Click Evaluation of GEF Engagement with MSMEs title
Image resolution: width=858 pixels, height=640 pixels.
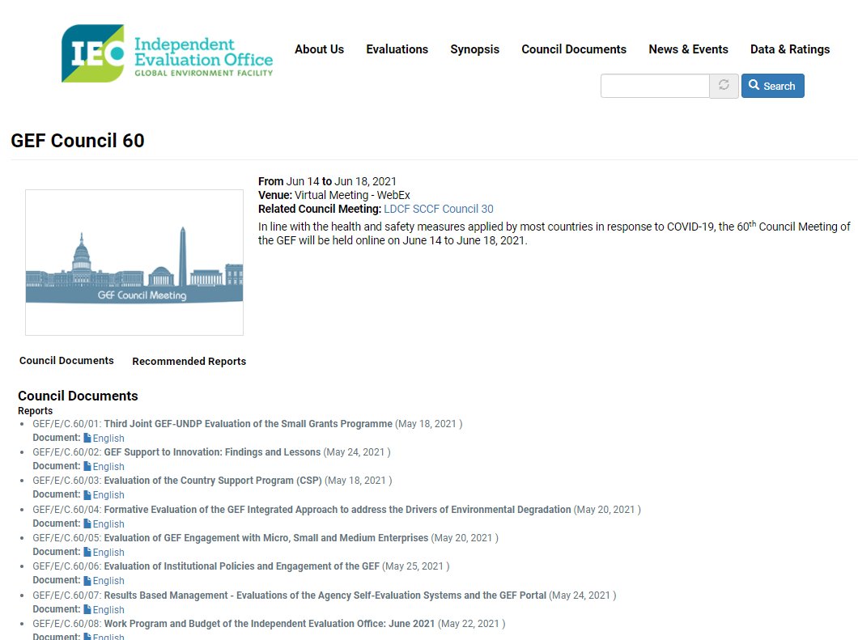click(x=266, y=538)
